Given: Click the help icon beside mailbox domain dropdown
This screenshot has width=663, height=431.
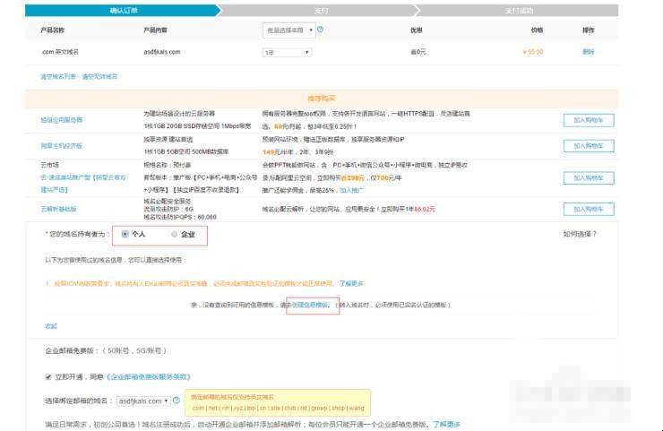Looking at the screenshot, I should [x=177, y=401].
